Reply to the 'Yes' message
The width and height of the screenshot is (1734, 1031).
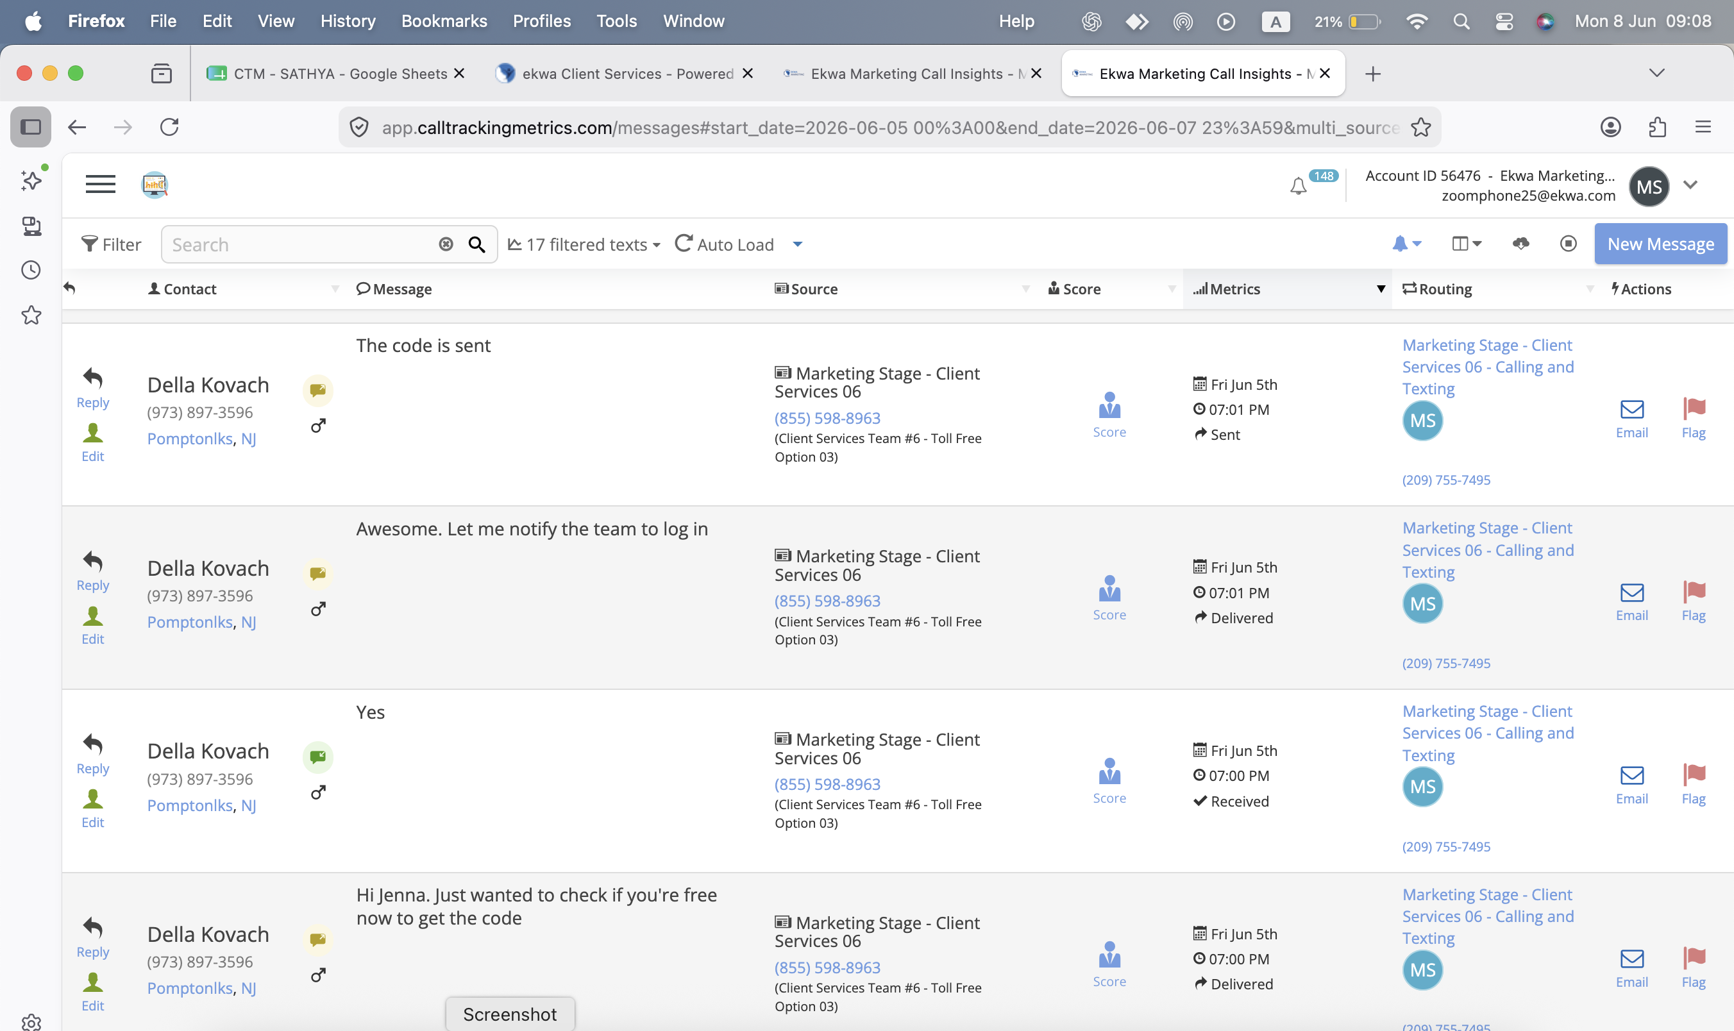tap(92, 754)
